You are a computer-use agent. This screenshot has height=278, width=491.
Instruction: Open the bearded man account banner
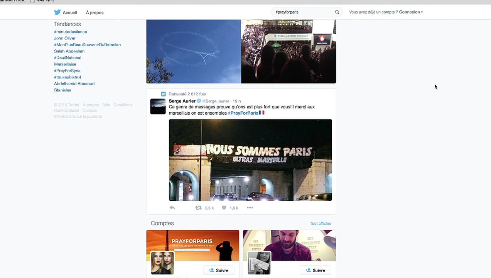pos(289,245)
